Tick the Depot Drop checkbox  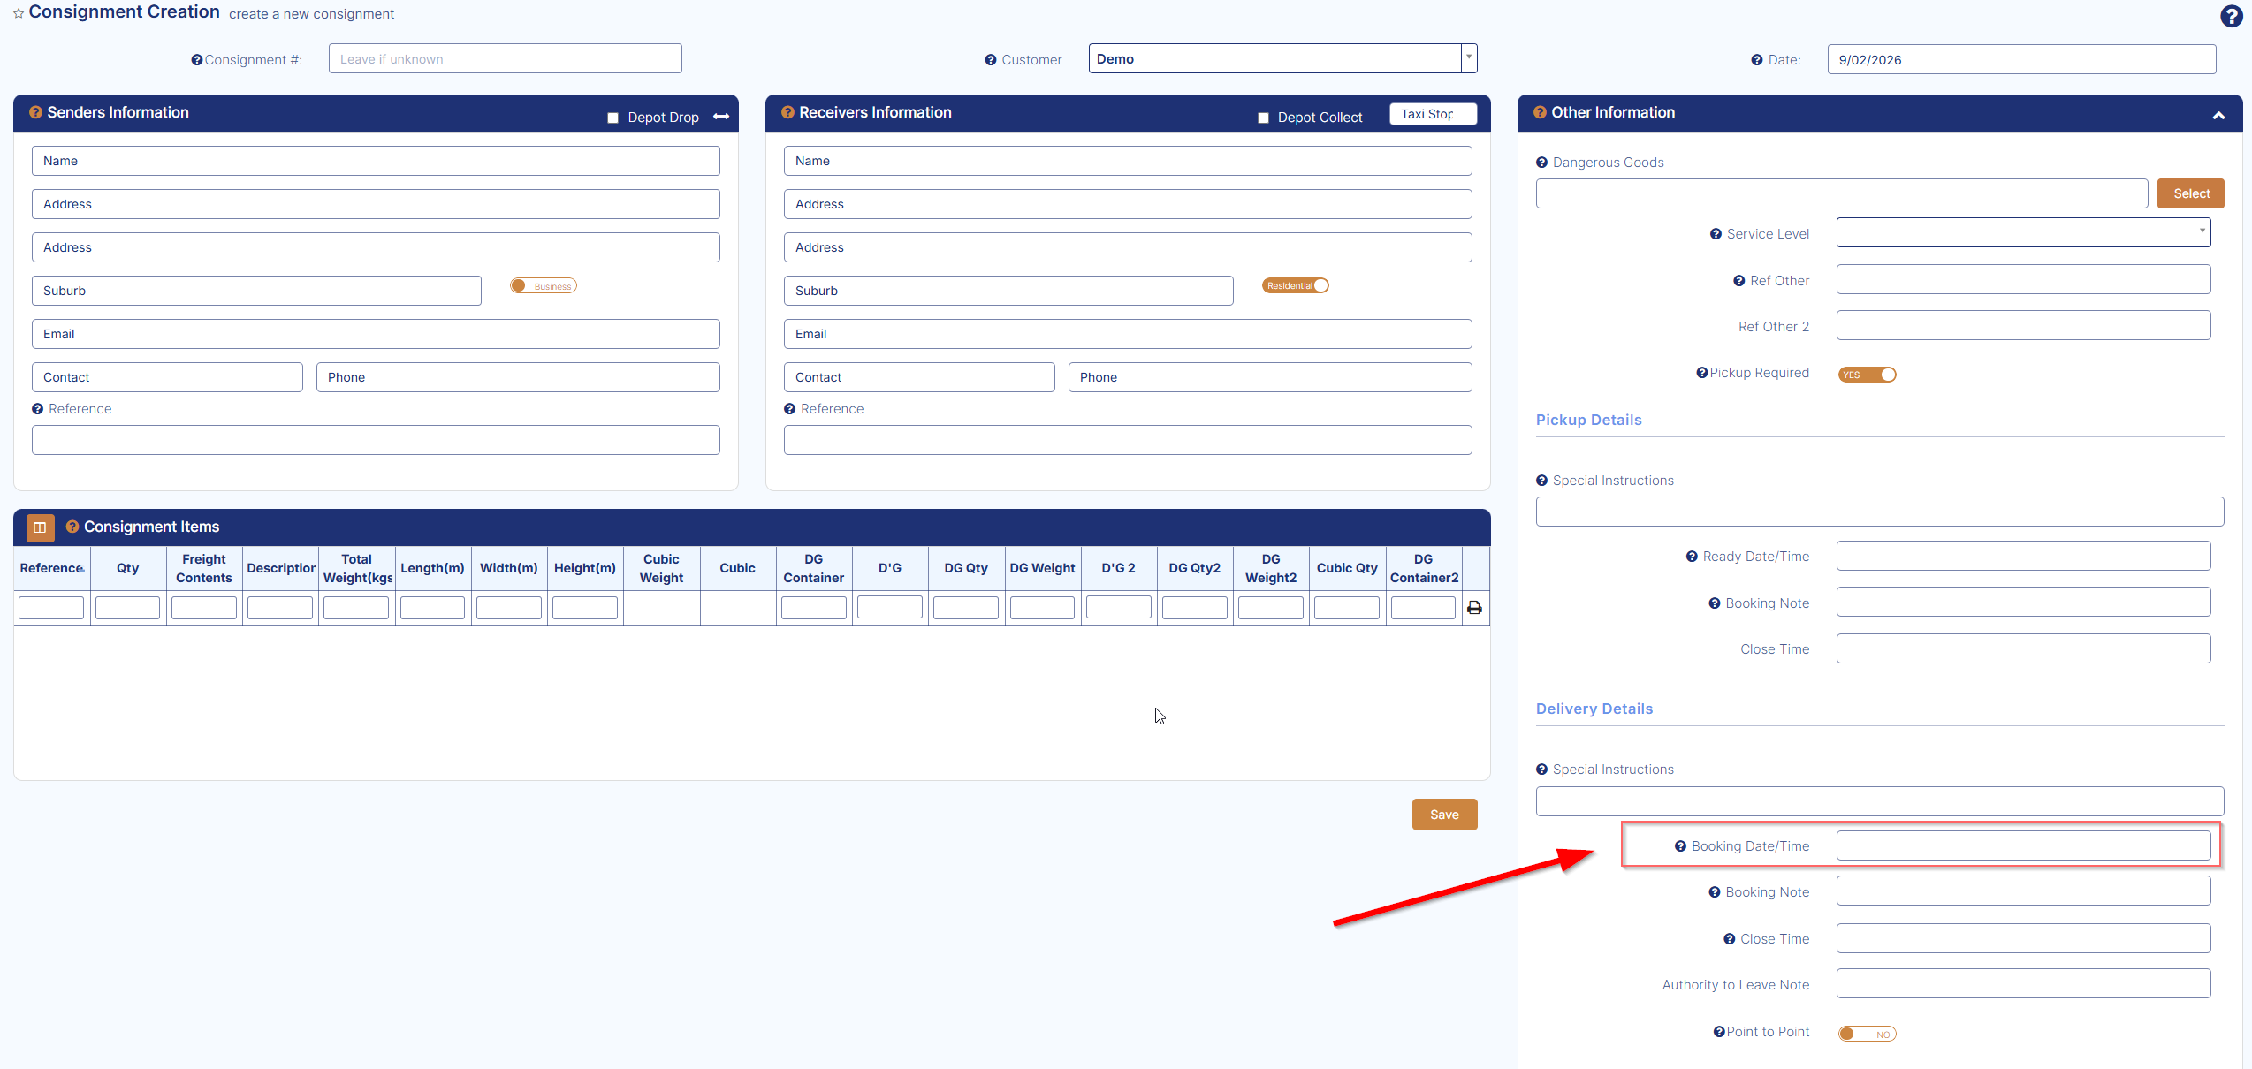(x=612, y=118)
